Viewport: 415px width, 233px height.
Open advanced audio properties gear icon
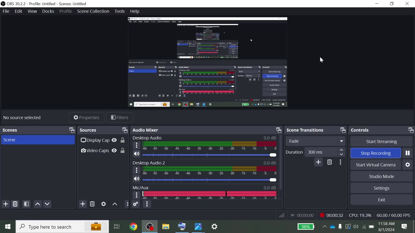click(x=136, y=204)
